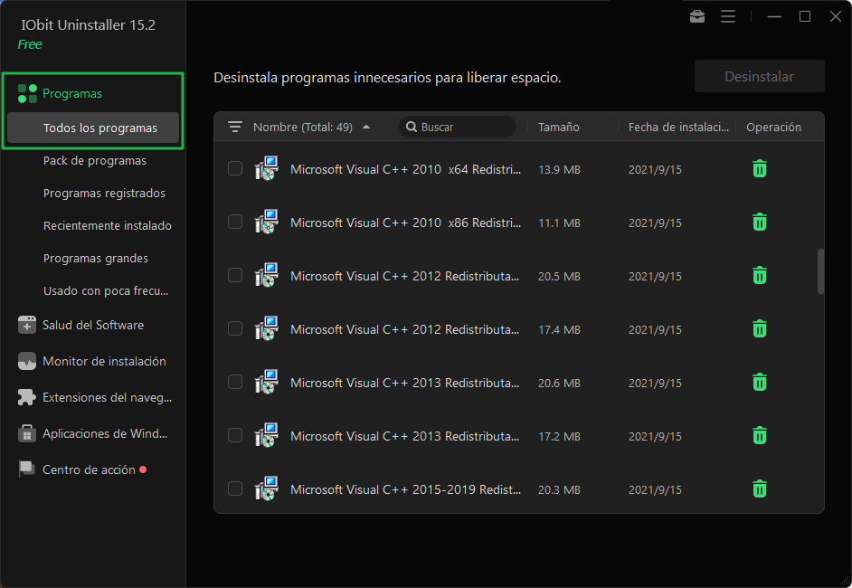
Task: Click installer icon of the 20.6 MB program
Action: [266, 382]
